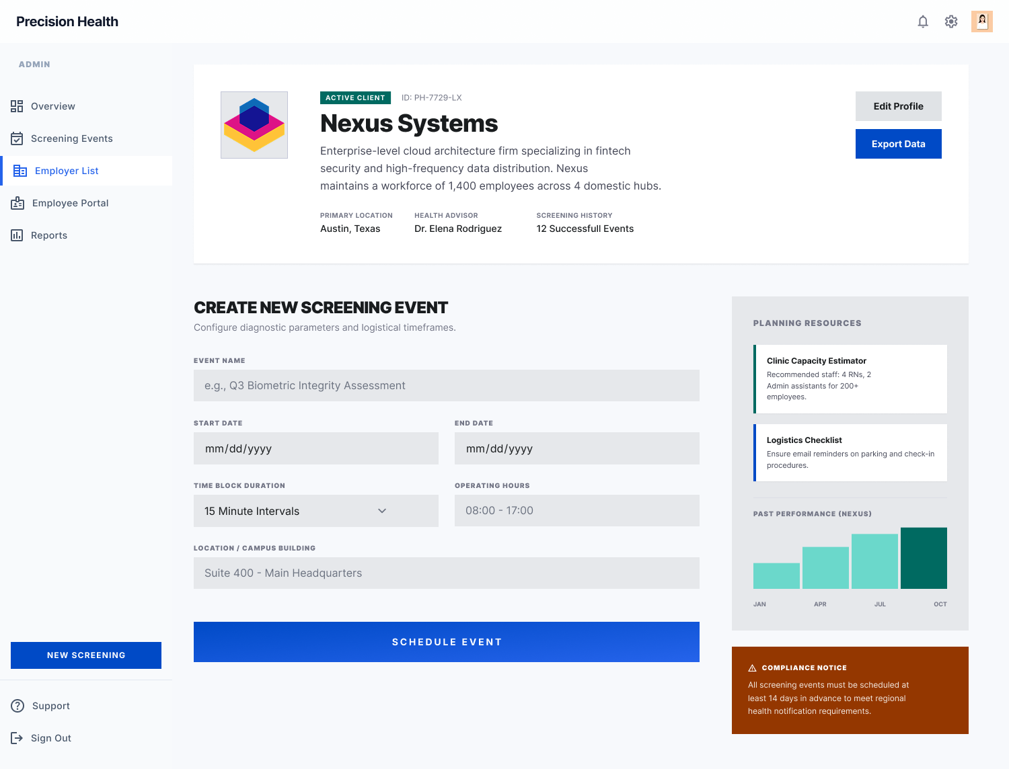Click the Employer List building icon
Screen dimensions: 1009x769
[20, 171]
